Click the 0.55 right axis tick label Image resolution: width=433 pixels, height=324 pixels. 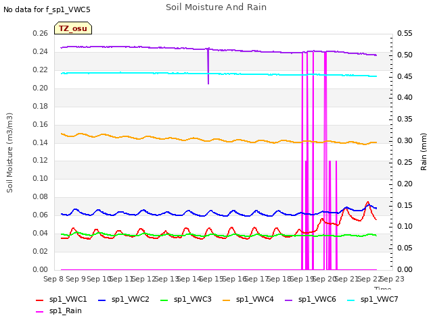[x=405, y=34]
